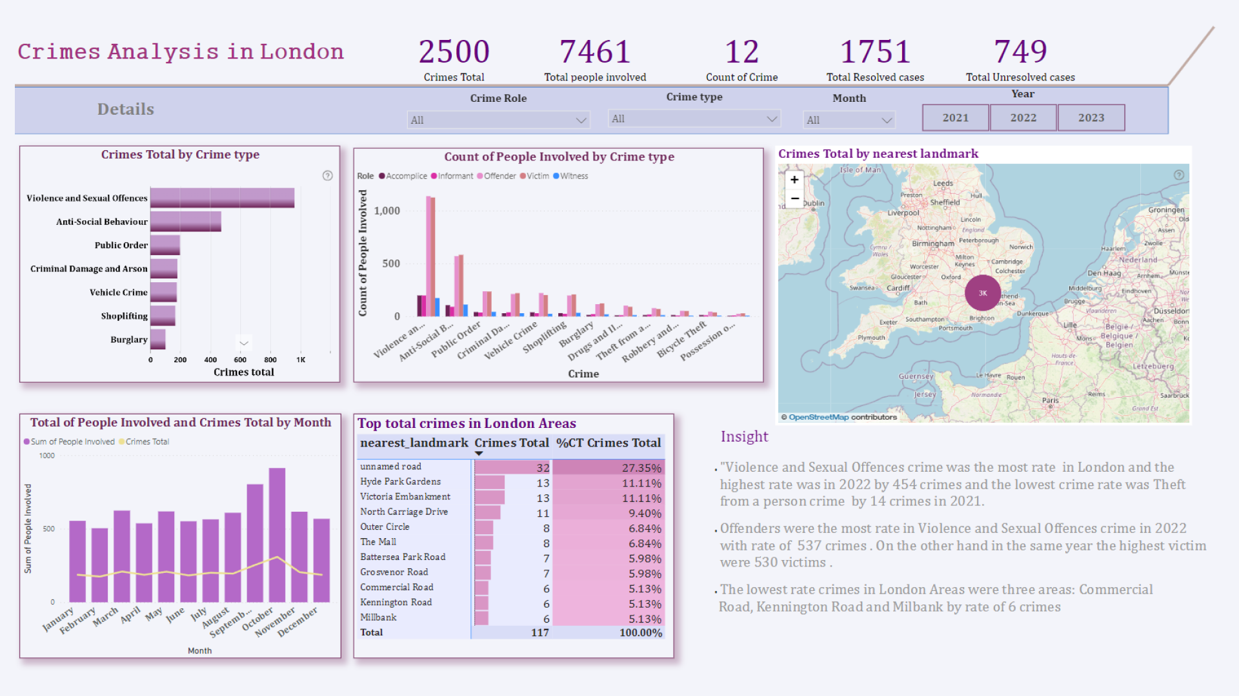Click the 3K bubble on map

982,293
